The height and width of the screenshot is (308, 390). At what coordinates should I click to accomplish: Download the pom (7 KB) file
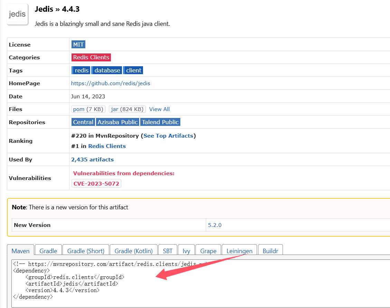88,109
